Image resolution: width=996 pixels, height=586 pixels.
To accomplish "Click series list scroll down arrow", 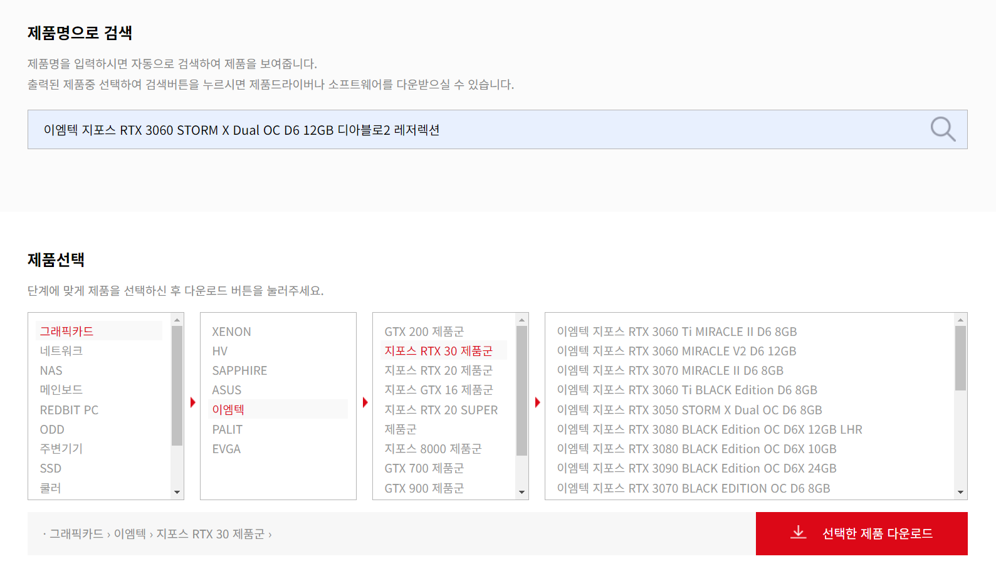I will coord(522,492).
